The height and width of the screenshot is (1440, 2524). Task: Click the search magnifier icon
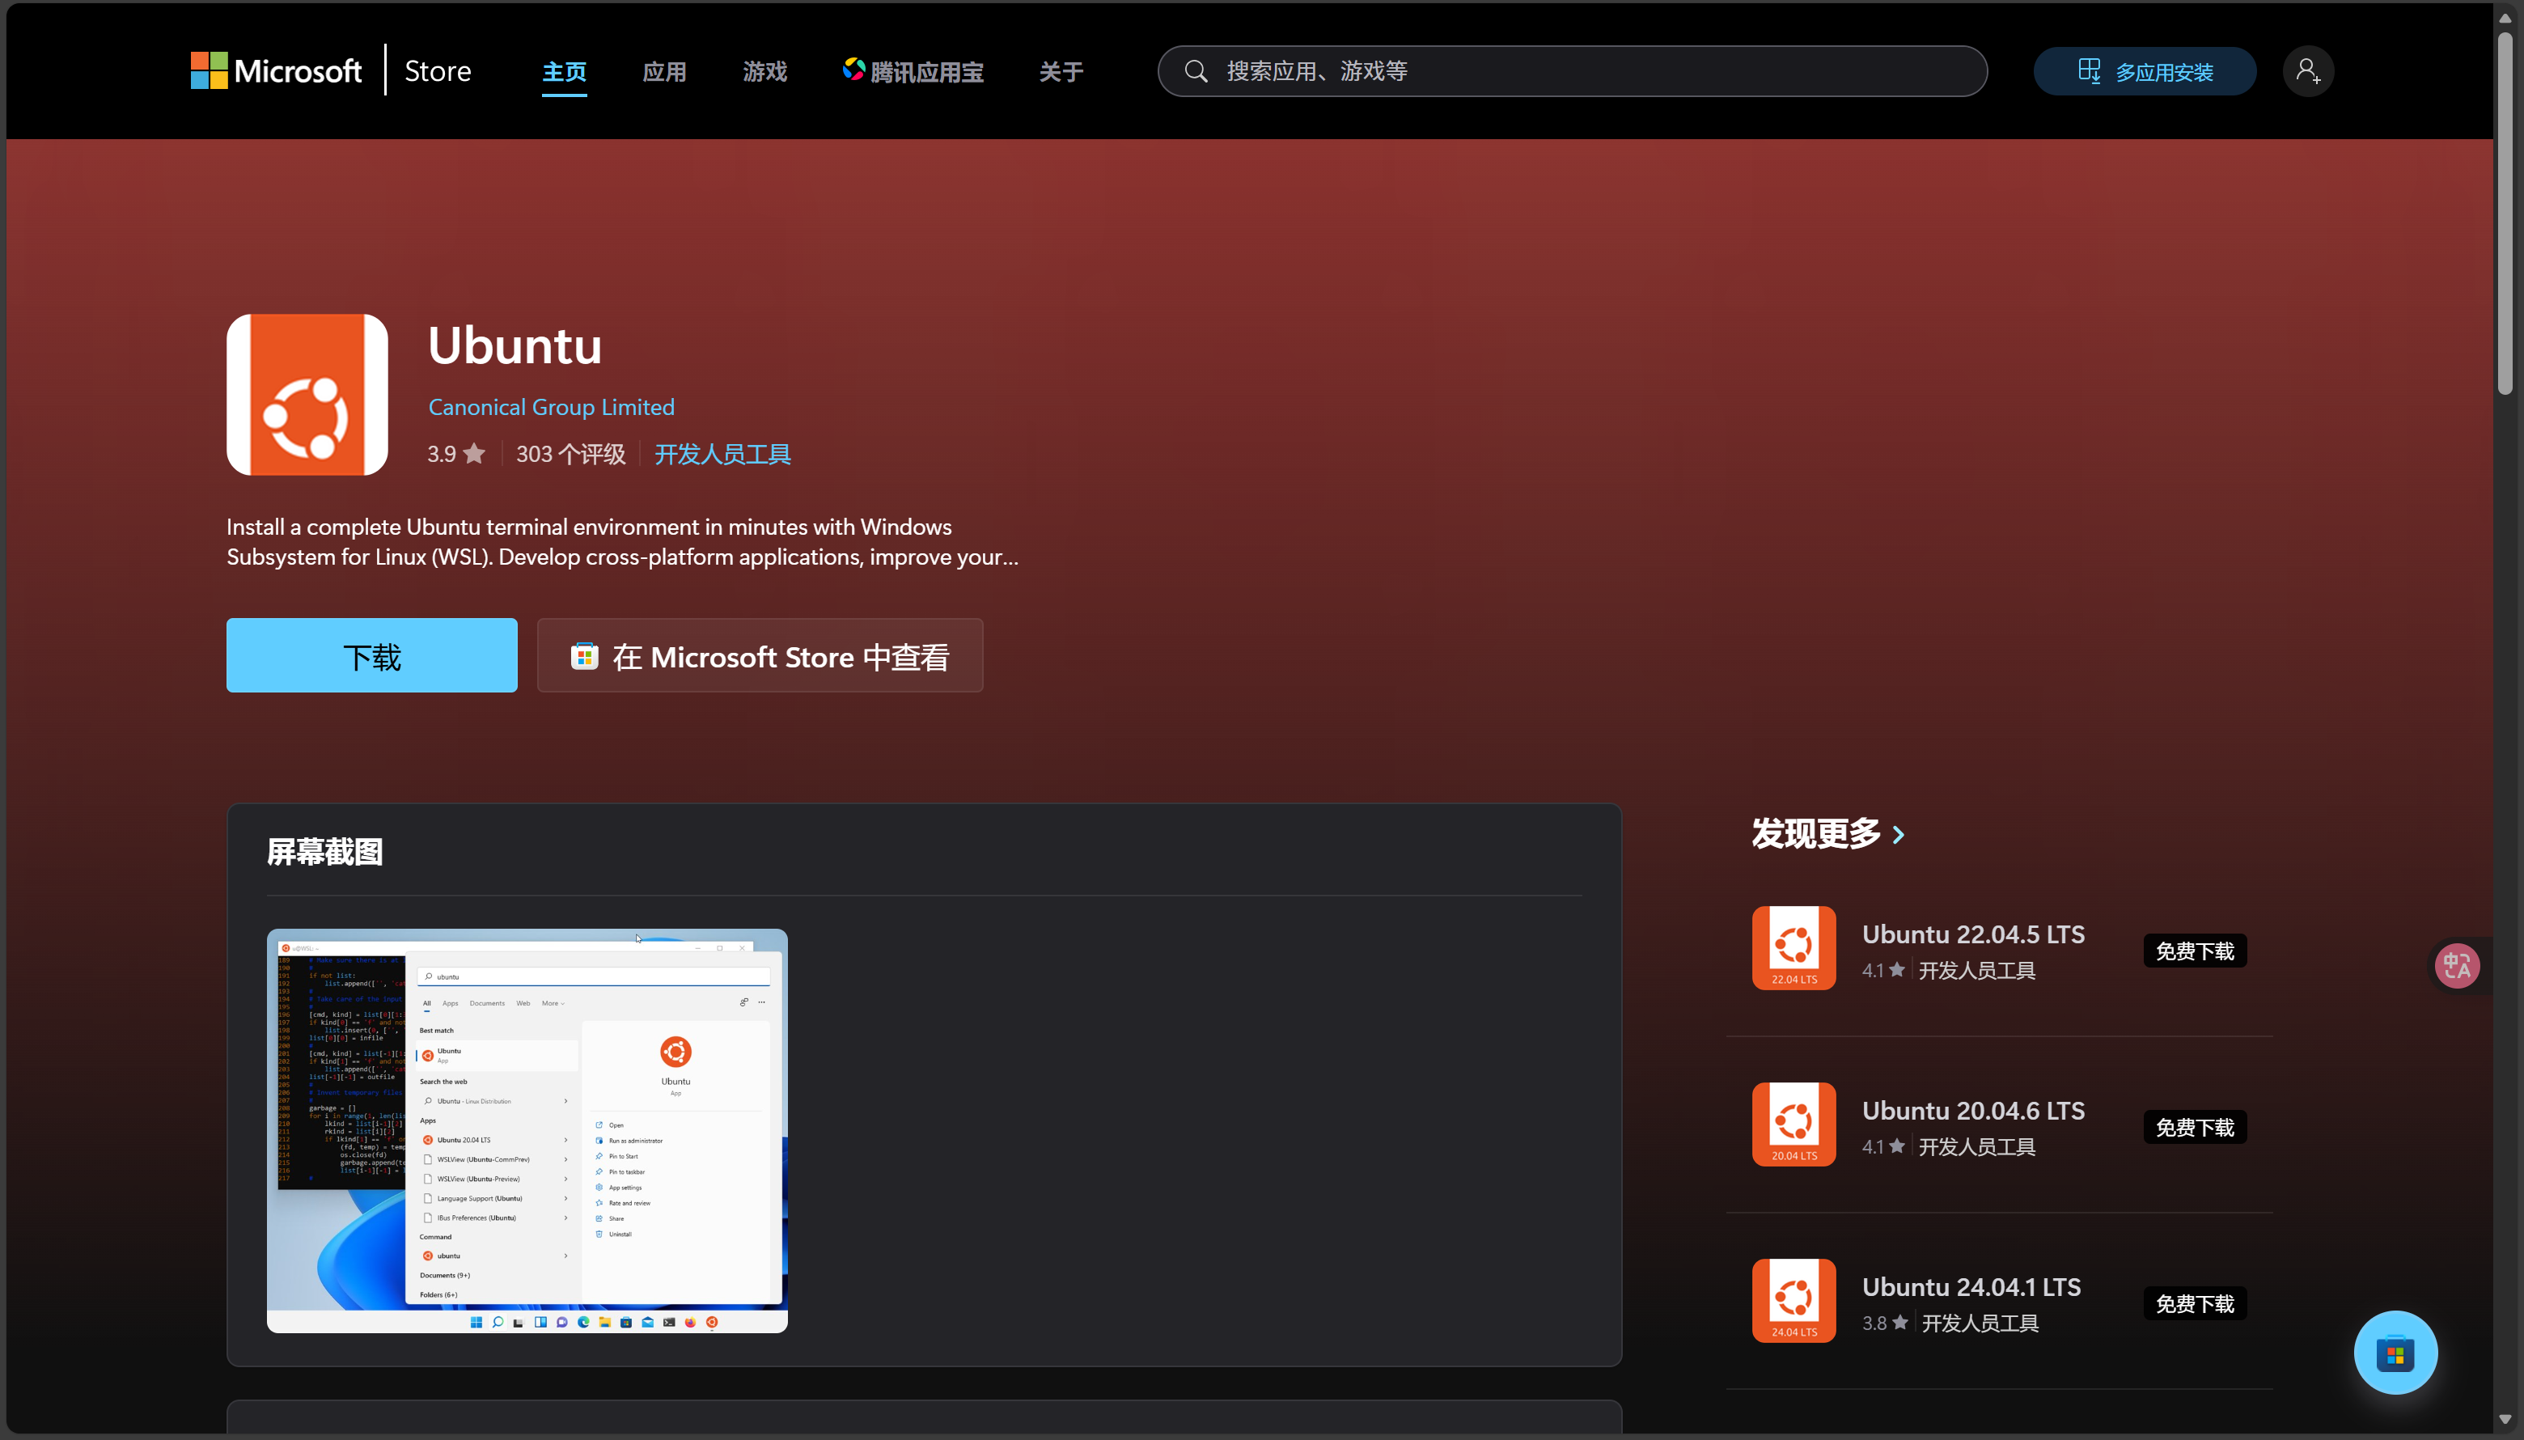pos(1196,71)
